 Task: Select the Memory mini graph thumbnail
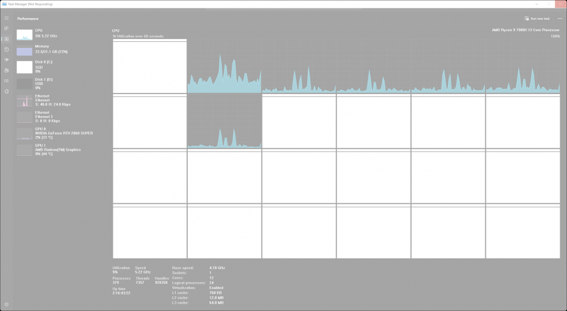point(24,50)
